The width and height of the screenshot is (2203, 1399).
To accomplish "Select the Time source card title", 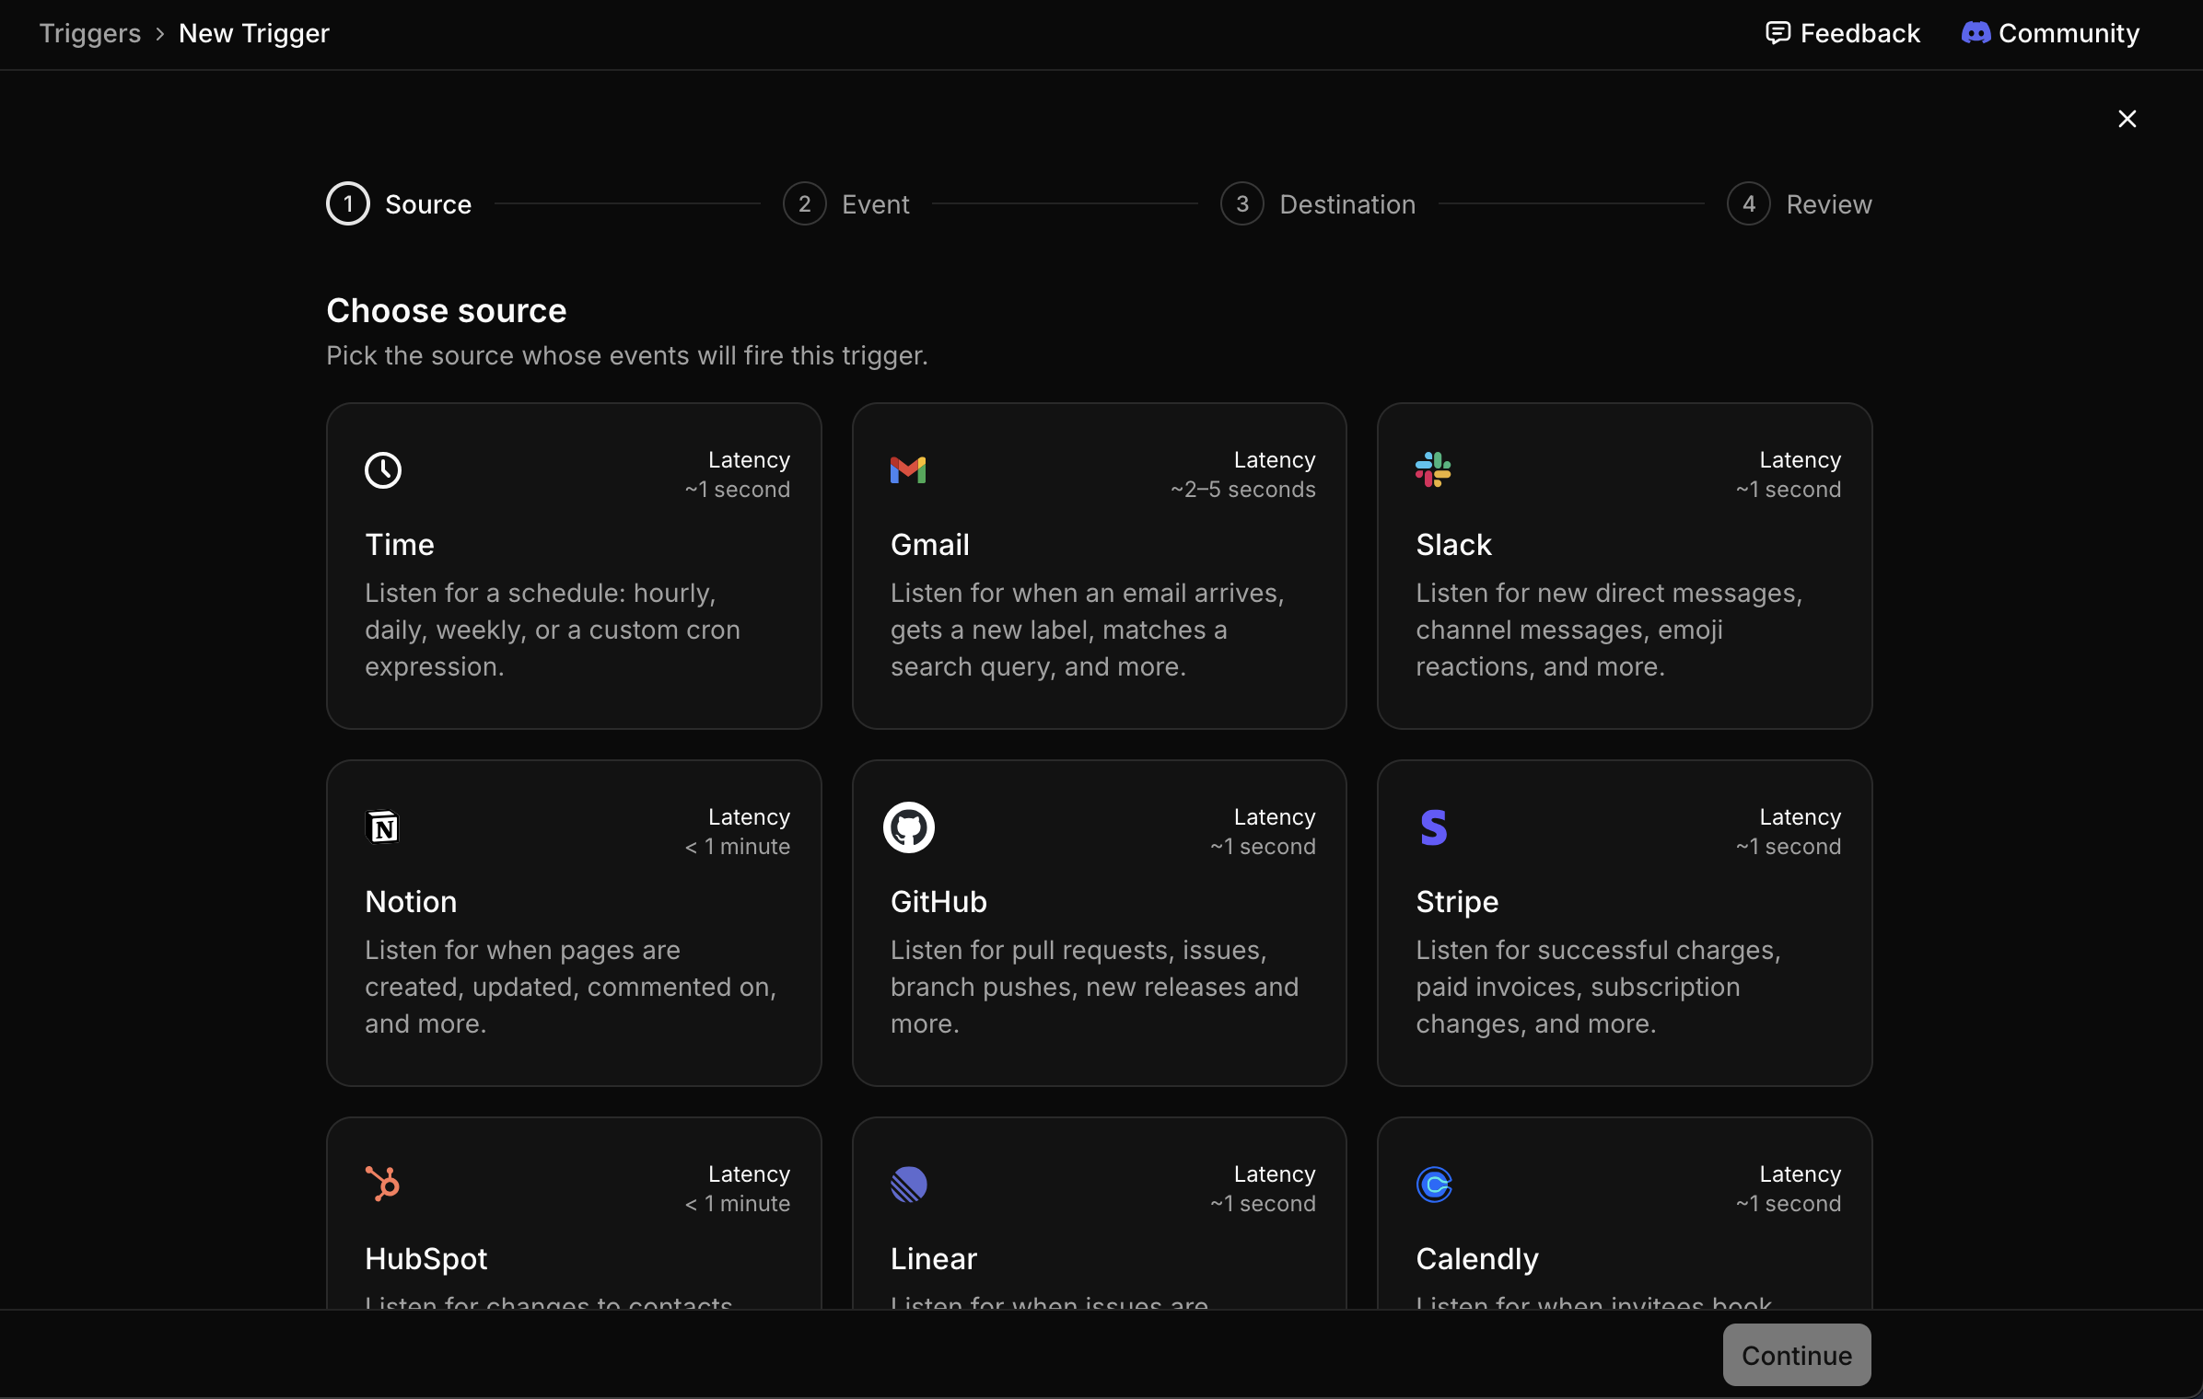I will pyautogui.click(x=399, y=545).
